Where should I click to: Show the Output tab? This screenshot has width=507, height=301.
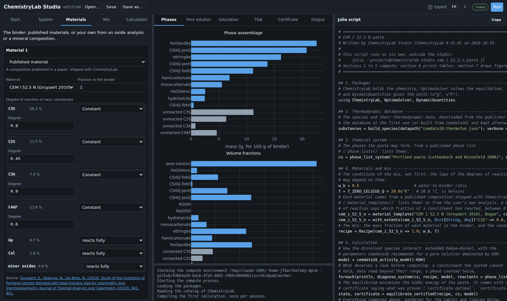(318, 20)
